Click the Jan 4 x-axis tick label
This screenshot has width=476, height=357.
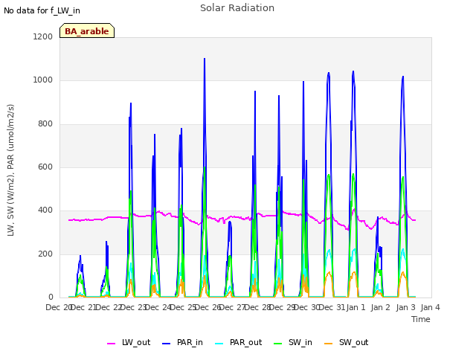tap(431, 307)
